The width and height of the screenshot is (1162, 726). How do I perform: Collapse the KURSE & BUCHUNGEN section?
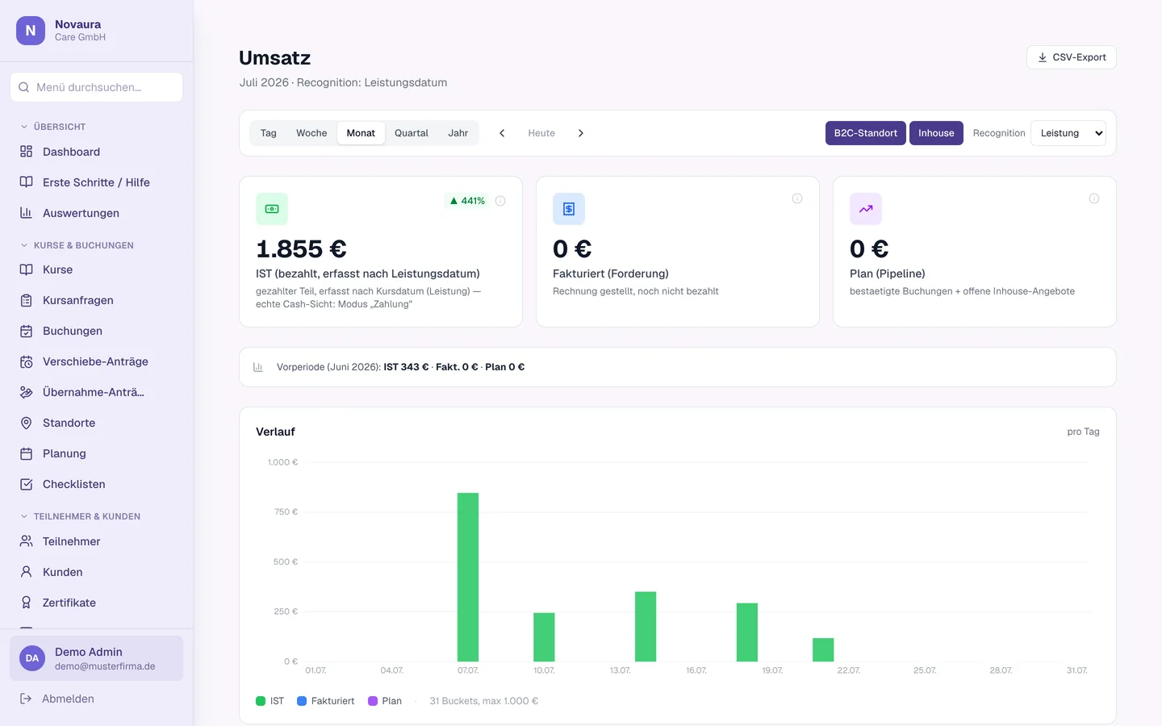click(77, 245)
